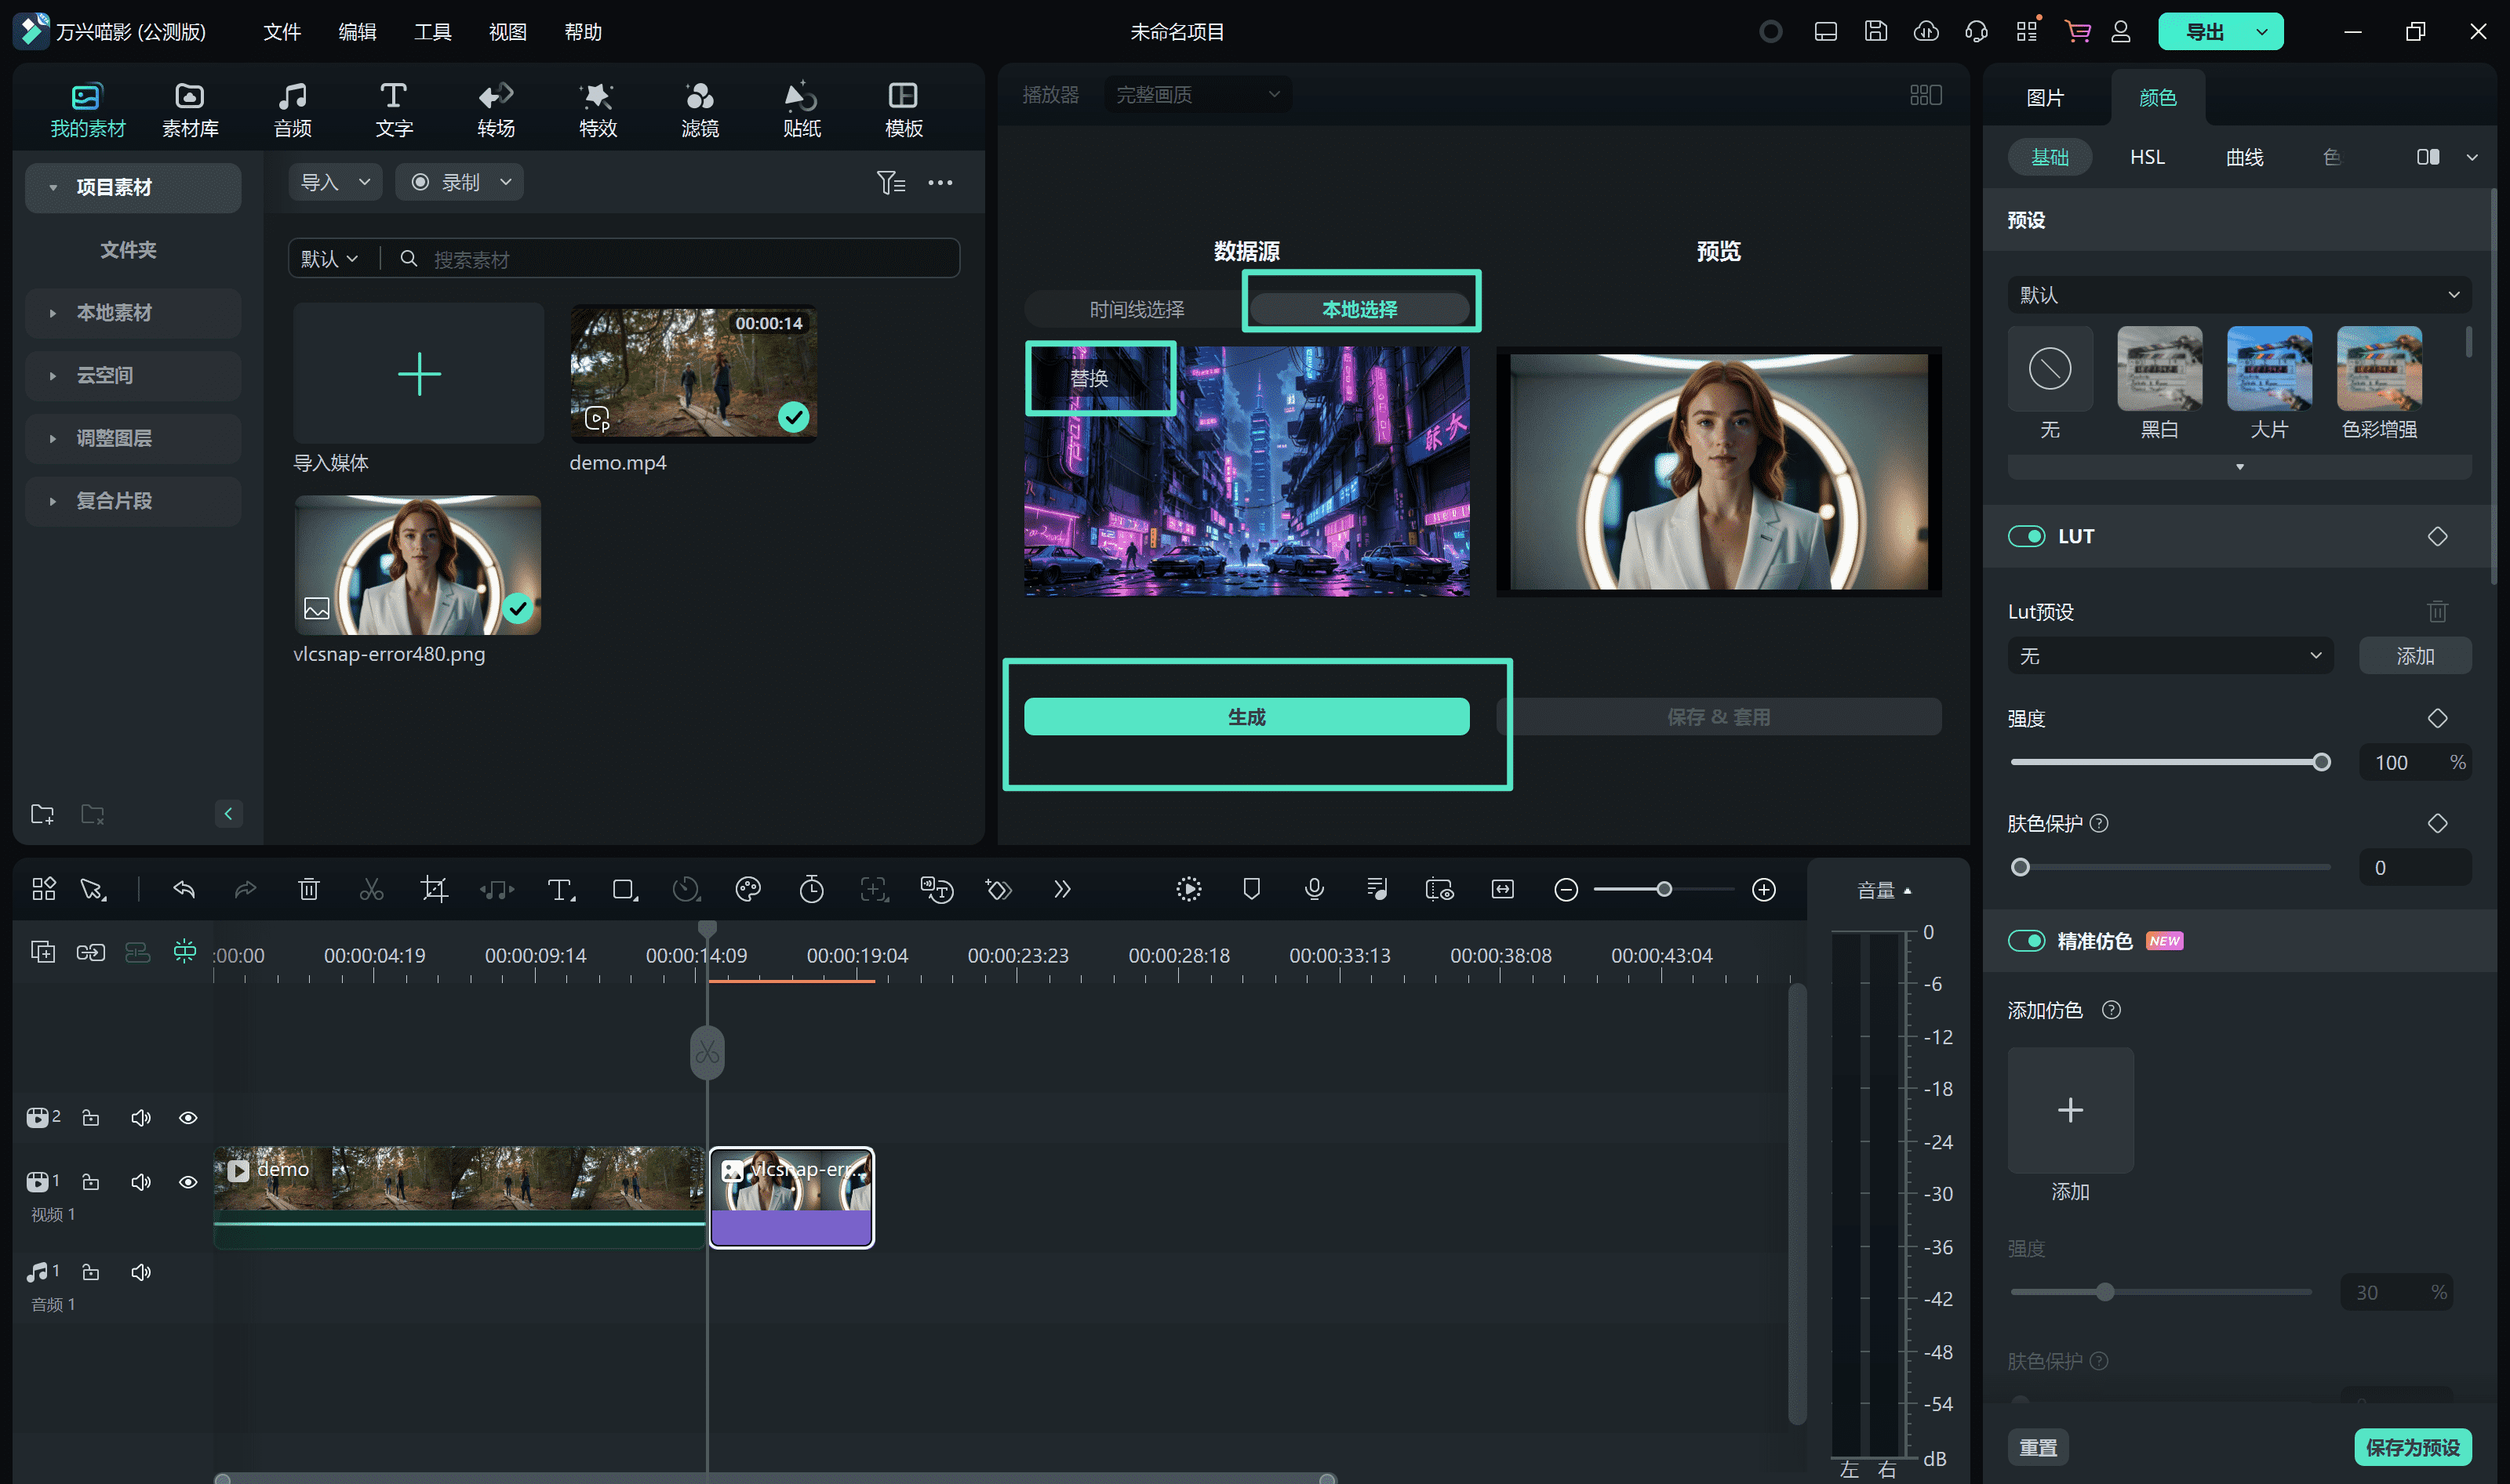The image size is (2510, 1484).
Task: Select the demo.mp4 media thumbnail
Action: pyautogui.click(x=693, y=373)
